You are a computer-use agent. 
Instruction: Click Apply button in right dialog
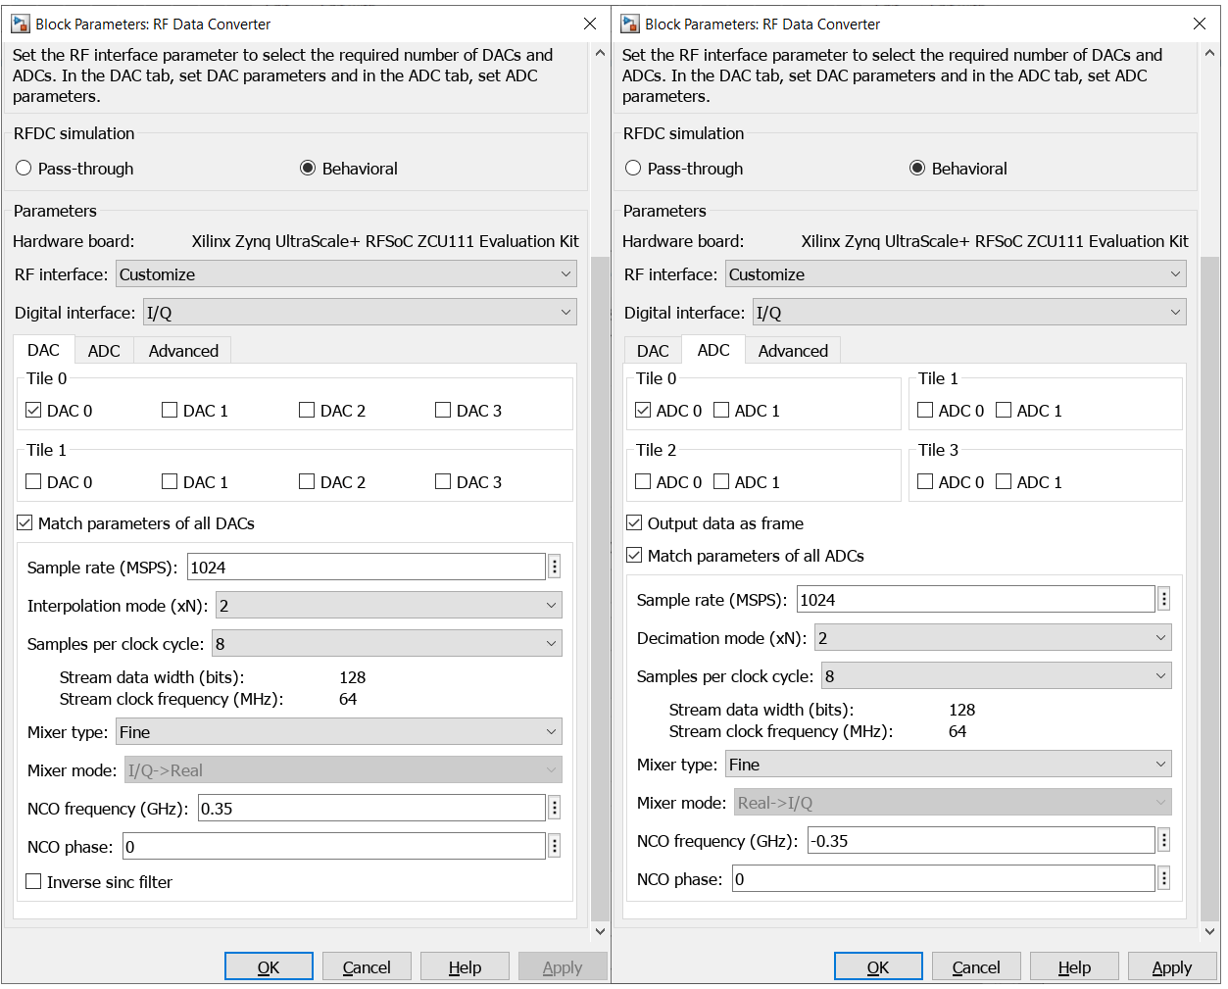pyautogui.click(x=1172, y=966)
